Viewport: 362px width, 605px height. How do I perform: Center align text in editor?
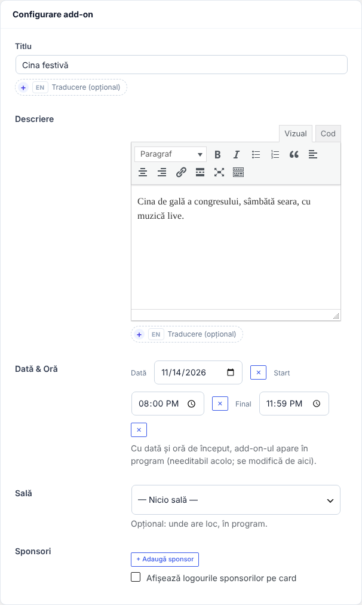point(143,172)
